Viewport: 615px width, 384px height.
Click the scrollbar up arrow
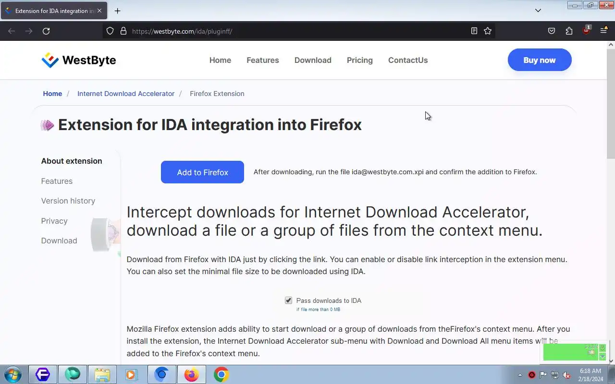pos(611,45)
